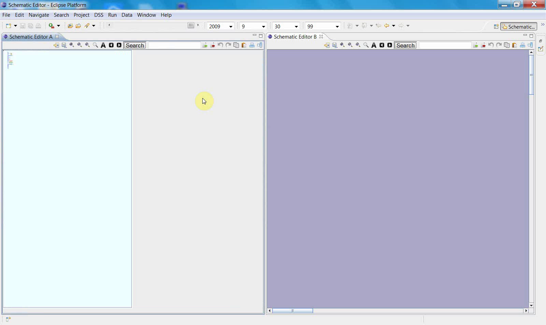Open the Data menu
This screenshot has width=546, height=325.
(127, 15)
